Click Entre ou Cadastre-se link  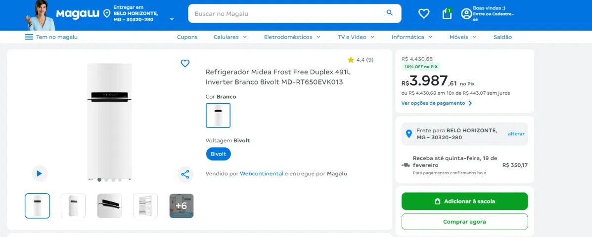(494, 16)
